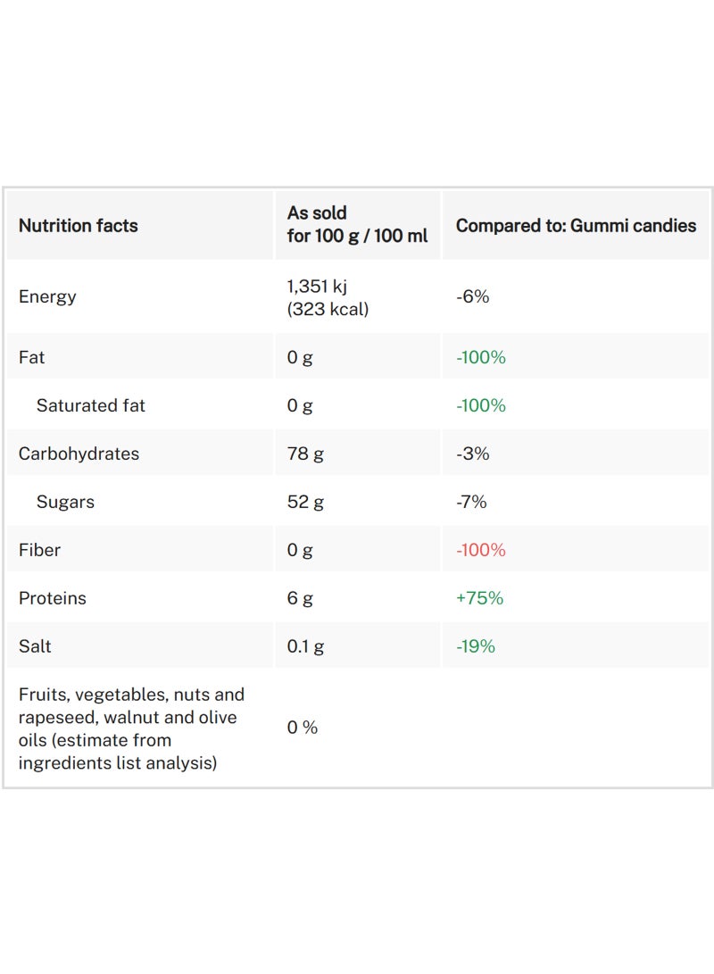Viewport: 714px width, 974px height.
Task: Select the Fat row label
Action: (31, 357)
